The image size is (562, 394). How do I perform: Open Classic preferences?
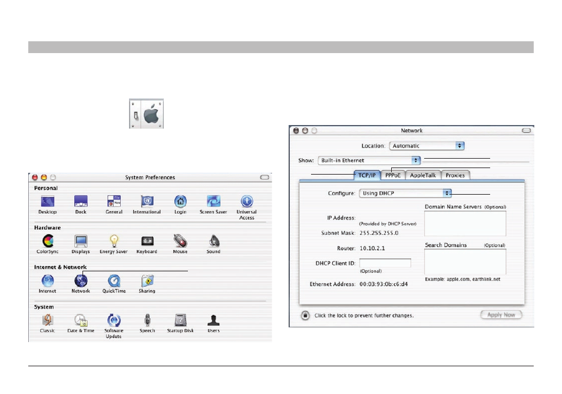[x=48, y=320]
